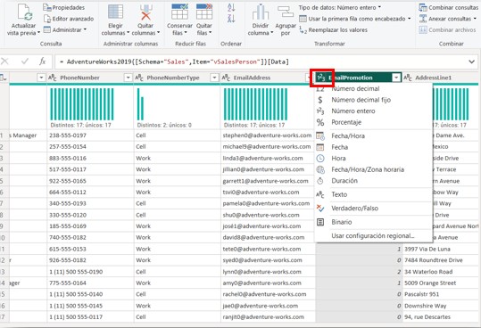Click cell 3997 Via De Luna

click(441, 249)
